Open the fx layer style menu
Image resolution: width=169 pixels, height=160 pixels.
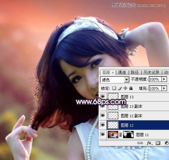tap(149, 143)
